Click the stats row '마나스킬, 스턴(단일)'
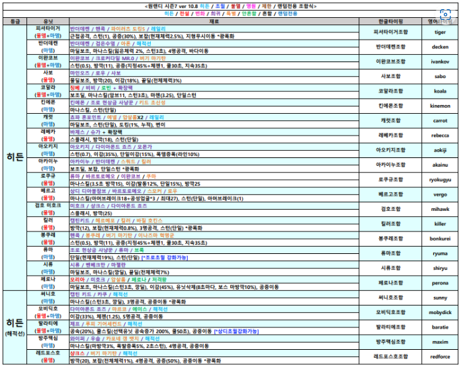The image size is (461, 367). (214, 110)
